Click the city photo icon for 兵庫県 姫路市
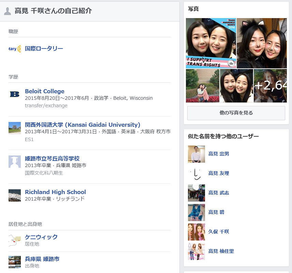The height and width of the screenshot is (273, 292). pyautogui.click(x=15, y=262)
